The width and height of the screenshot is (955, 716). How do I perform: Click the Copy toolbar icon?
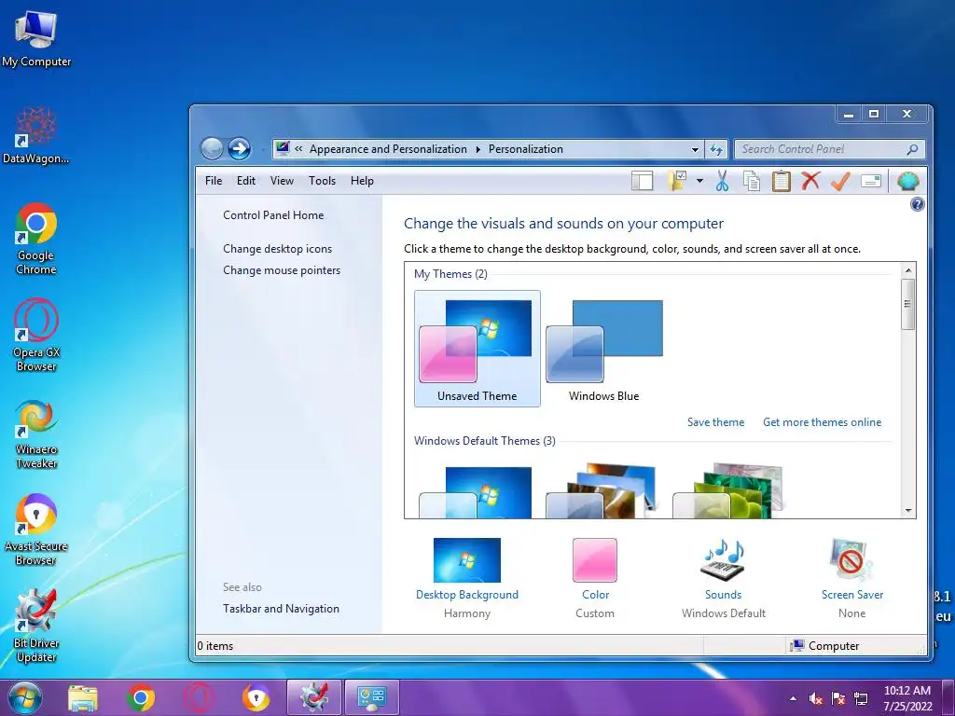(x=752, y=181)
